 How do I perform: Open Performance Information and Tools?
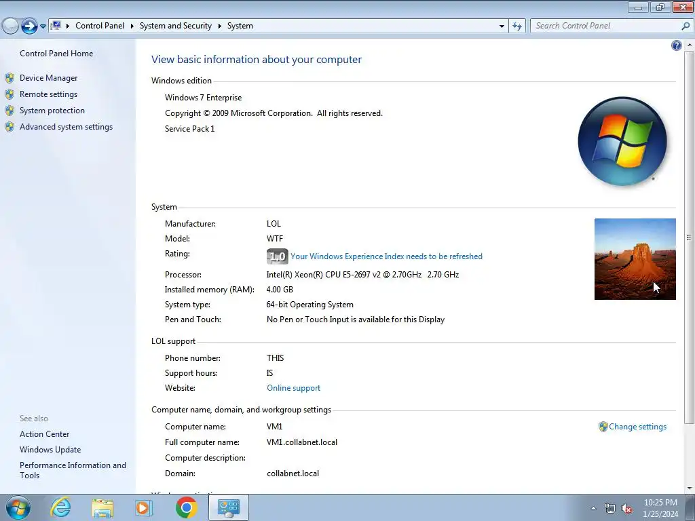coord(73,470)
